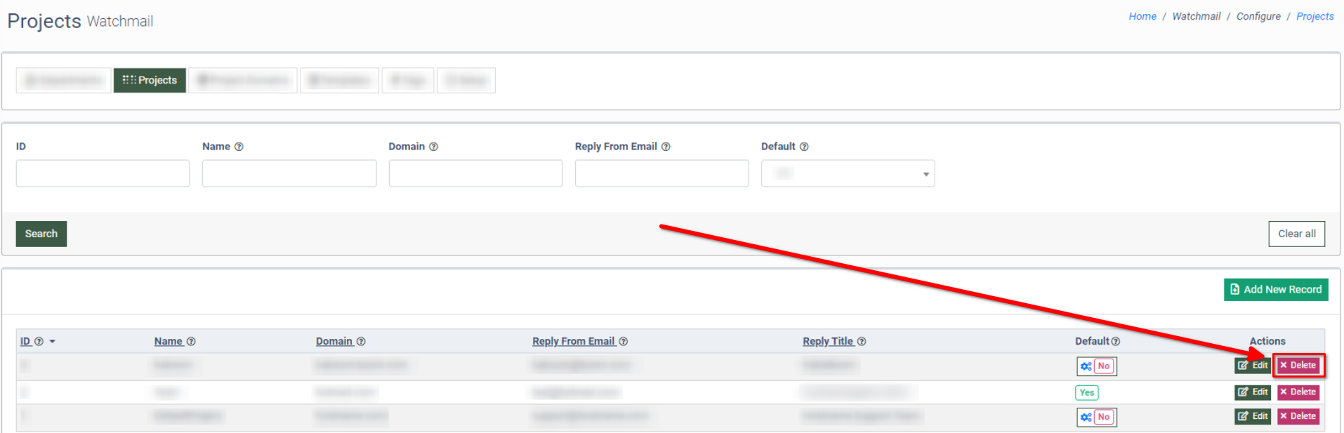Image resolution: width=1344 pixels, height=433 pixels.
Task: Click into the ID filter input field
Action: [103, 173]
